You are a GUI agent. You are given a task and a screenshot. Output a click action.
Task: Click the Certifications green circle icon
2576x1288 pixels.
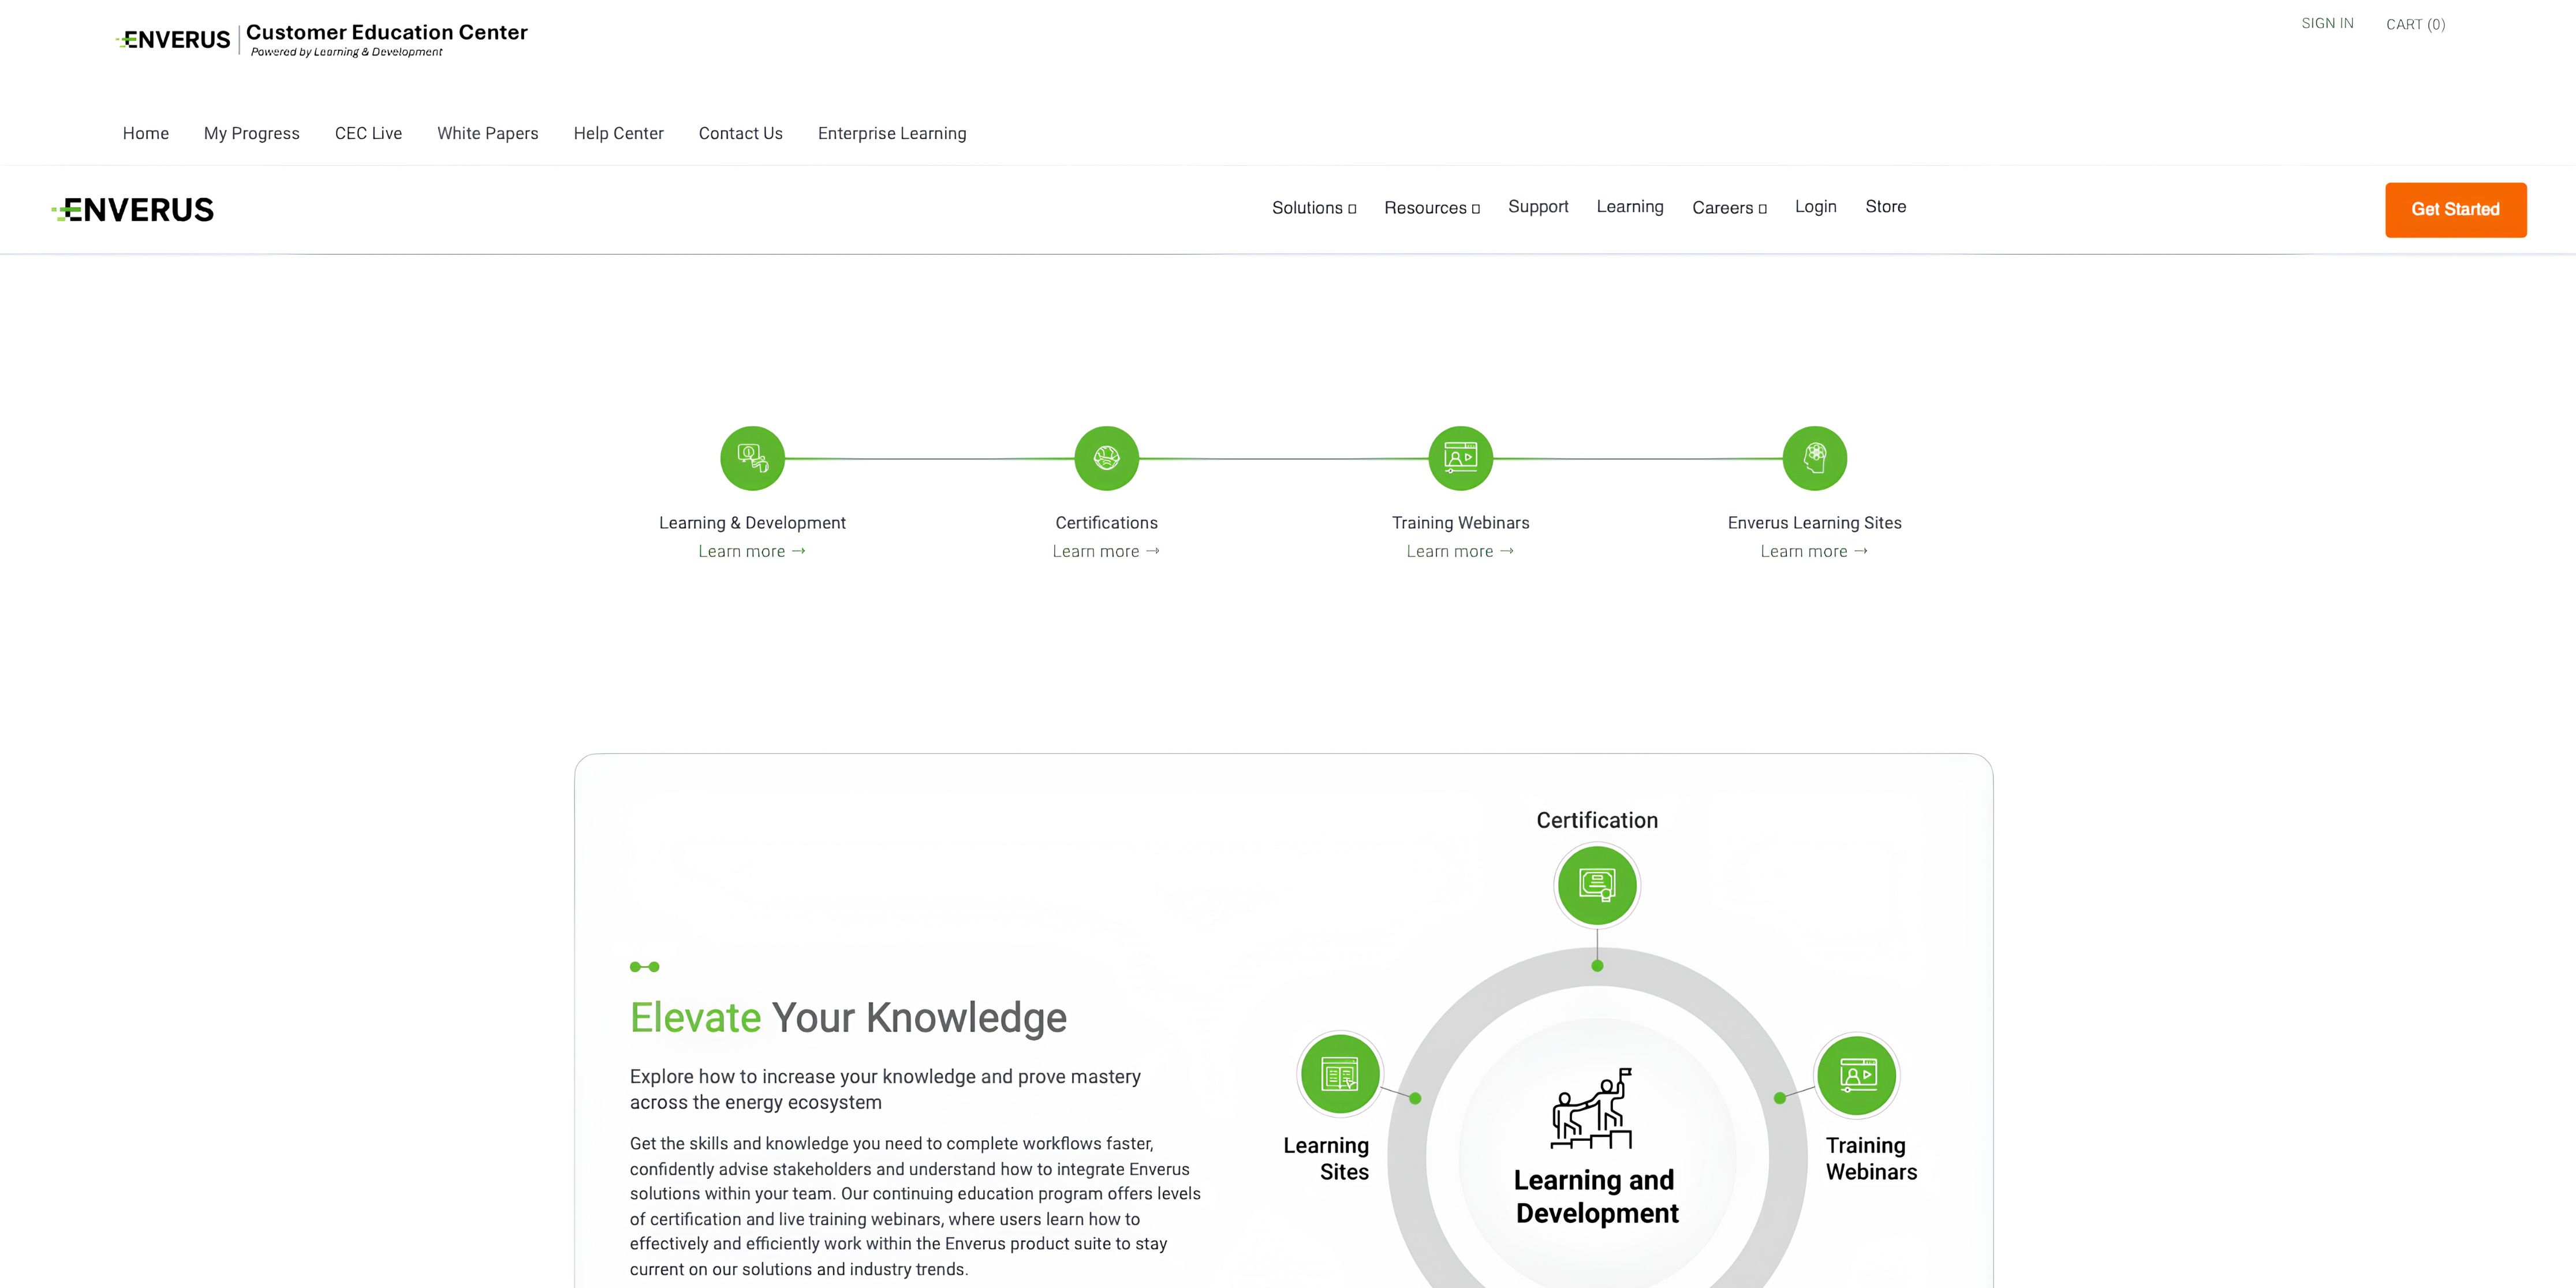pos(1106,459)
